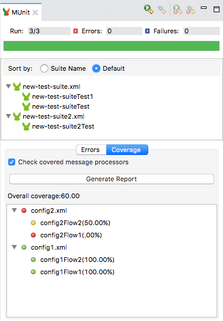The image size is (223, 321).
Task: Switch to the Errors tab
Action: [x=91, y=150]
